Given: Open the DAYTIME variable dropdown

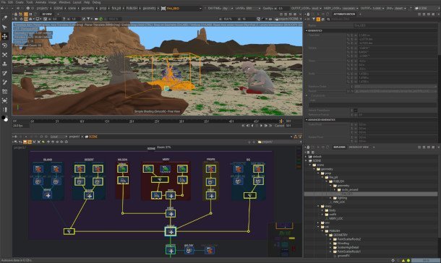Looking at the screenshot, I should (x=220, y=9).
